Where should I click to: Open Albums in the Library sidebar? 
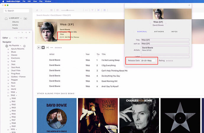click(15, 22)
